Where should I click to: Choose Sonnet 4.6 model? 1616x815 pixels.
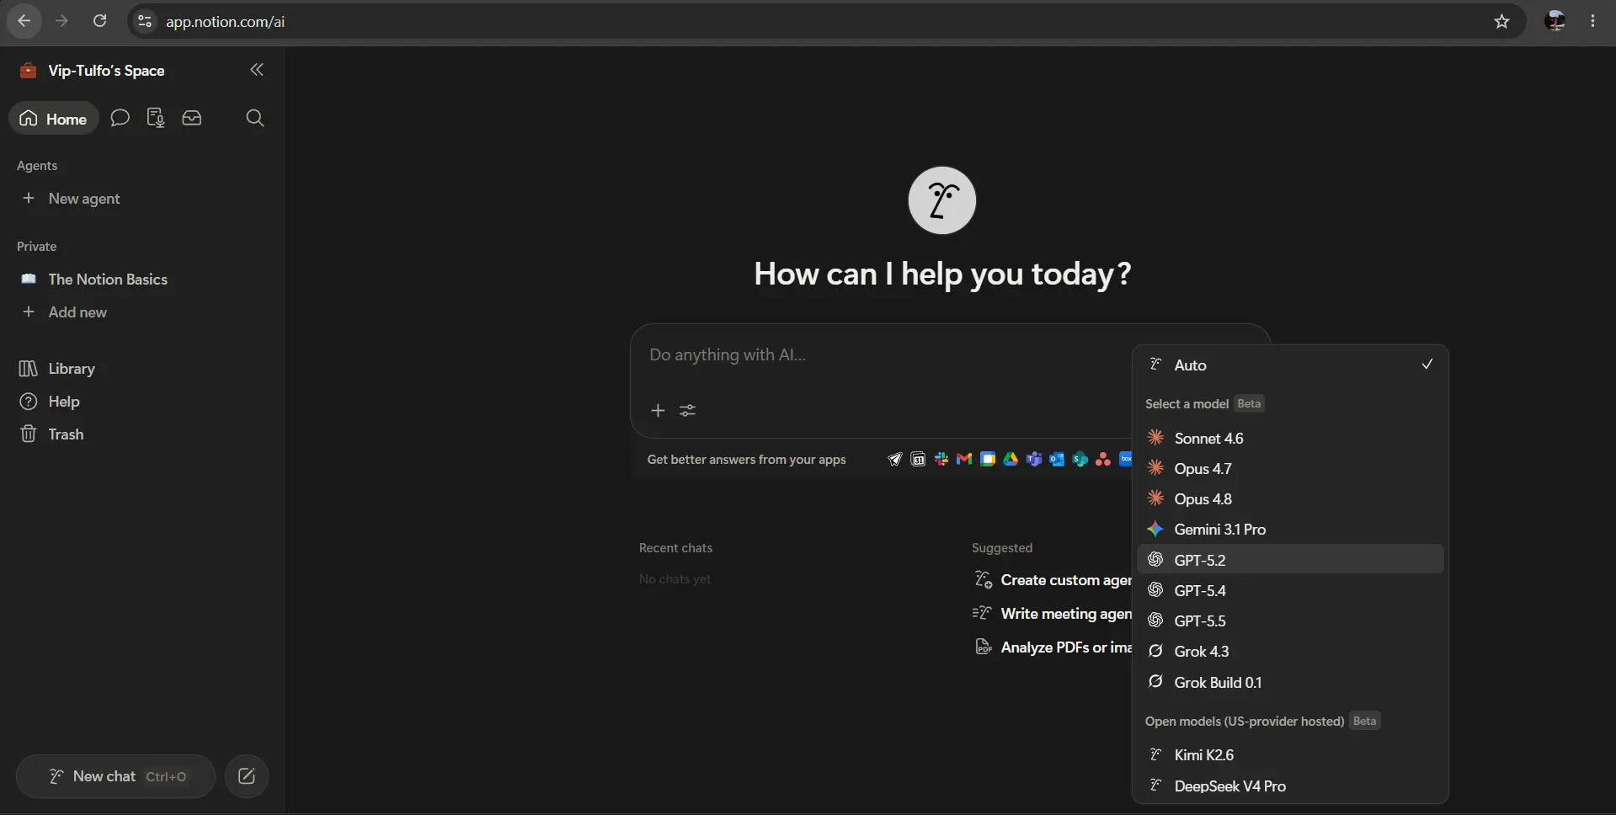pos(1290,438)
